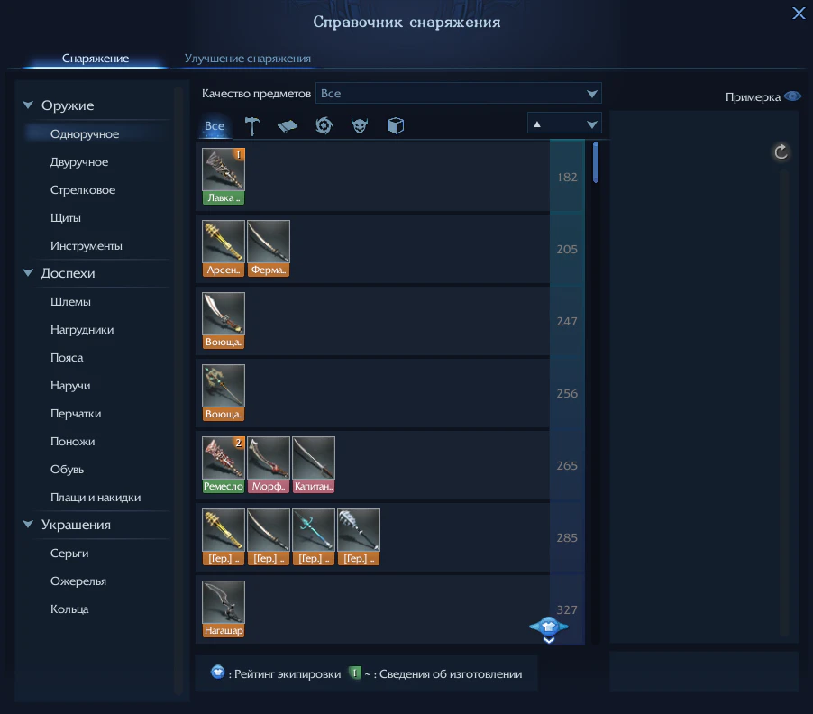The image size is (813, 714).
Task: Select the first [Гер.] golden mace item
Action: coord(224,536)
